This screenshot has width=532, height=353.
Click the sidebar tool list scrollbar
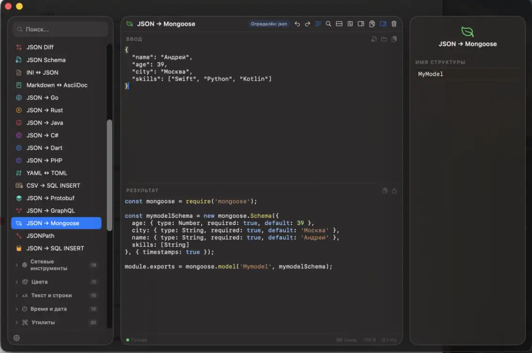109,175
